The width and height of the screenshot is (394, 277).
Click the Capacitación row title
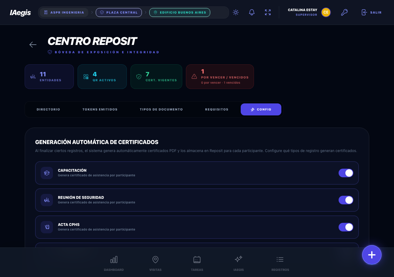coord(72,170)
